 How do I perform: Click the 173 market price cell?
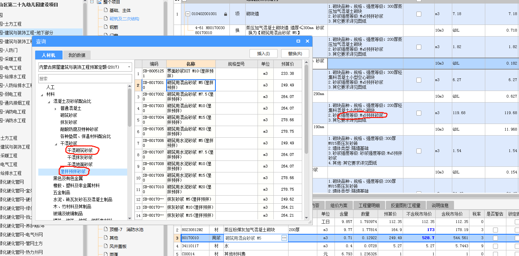419,230
